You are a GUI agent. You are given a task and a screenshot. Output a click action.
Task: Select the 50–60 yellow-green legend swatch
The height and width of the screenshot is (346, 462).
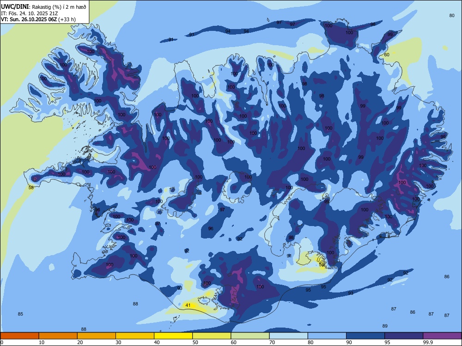coord(212,336)
